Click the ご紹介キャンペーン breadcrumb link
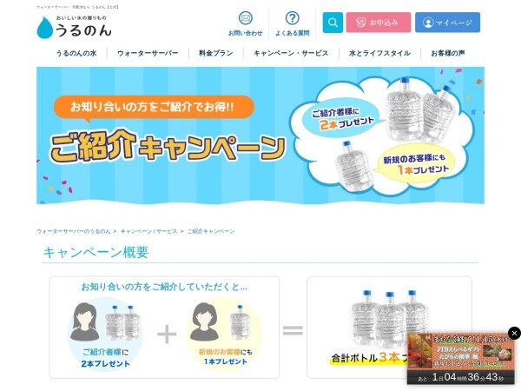 211,231
